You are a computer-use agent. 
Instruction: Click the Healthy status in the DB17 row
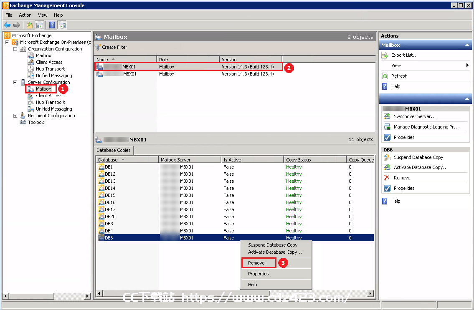[x=294, y=210]
